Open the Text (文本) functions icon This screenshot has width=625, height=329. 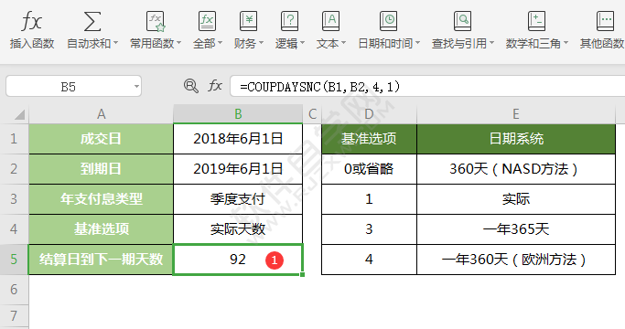pos(331,21)
